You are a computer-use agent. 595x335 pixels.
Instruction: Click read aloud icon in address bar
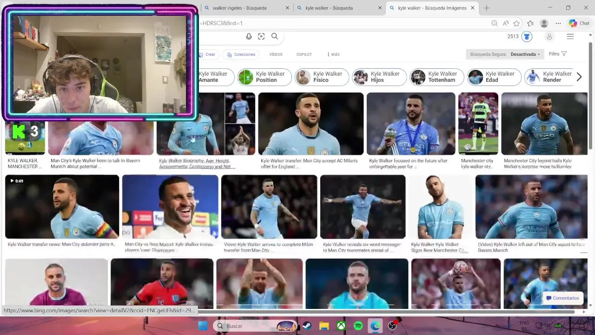pos(506,23)
